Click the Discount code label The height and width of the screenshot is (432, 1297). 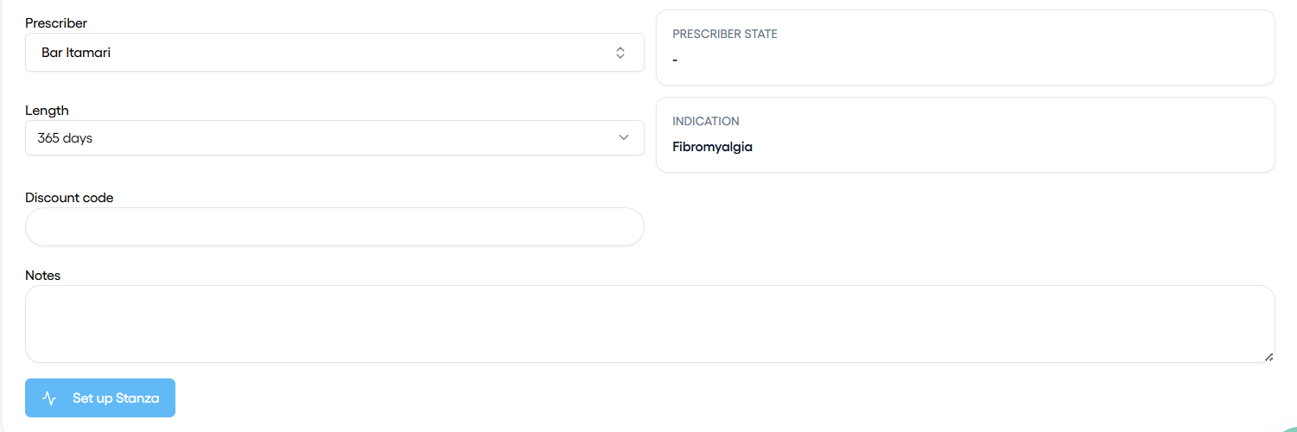click(69, 198)
